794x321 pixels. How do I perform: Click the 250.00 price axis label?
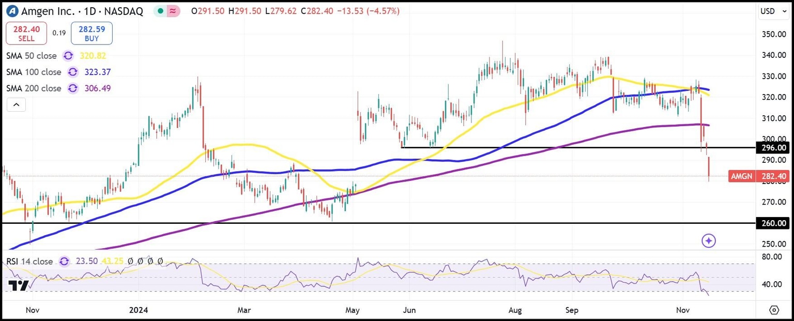(x=773, y=243)
